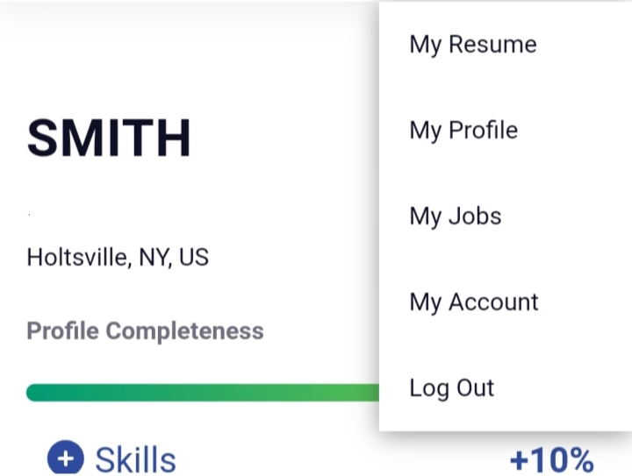Image resolution: width=632 pixels, height=476 pixels.
Task: Select the SMITH name heading
Action: coord(109,138)
